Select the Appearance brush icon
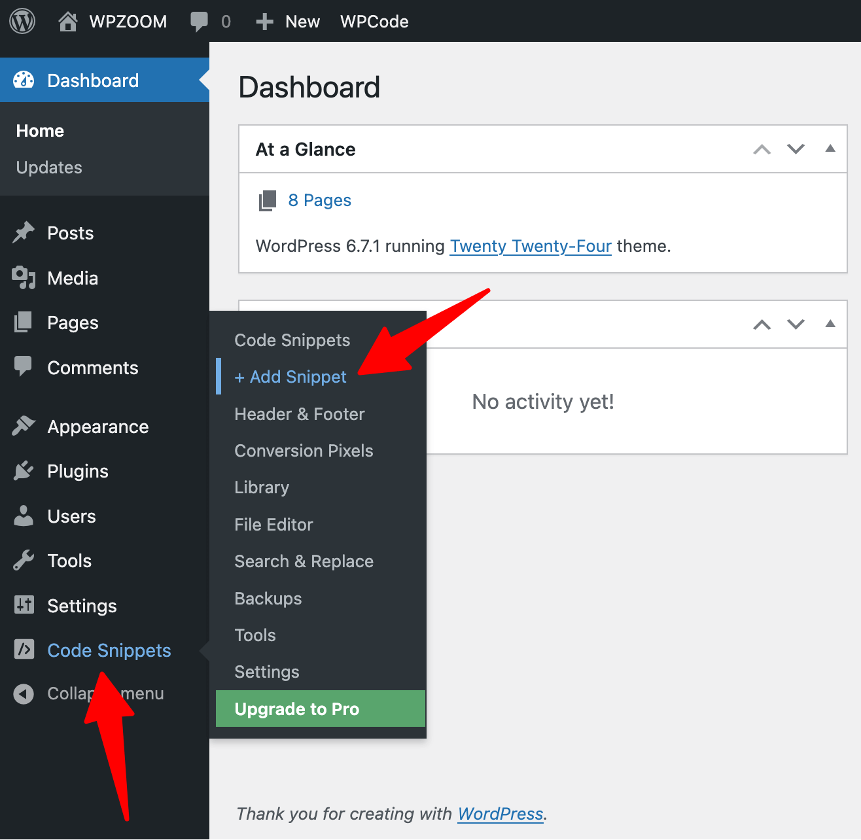Image resolution: width=861 pixels, height=840 pixels. (24, 426)
